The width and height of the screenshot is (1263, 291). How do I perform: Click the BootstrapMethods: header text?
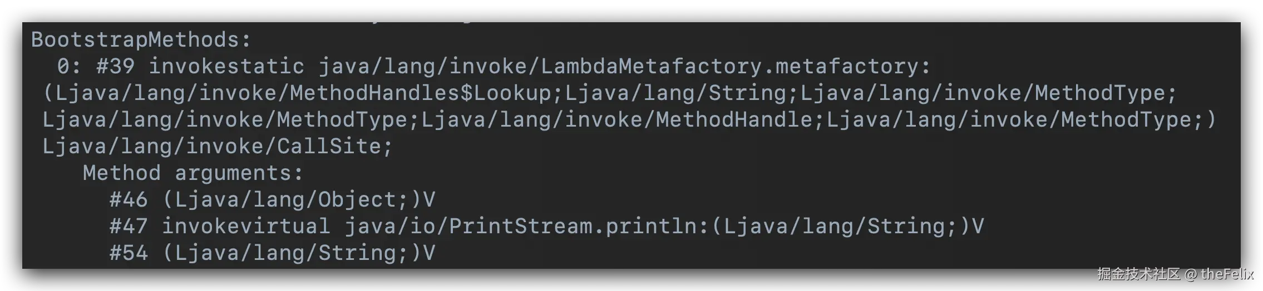[141, 40]
